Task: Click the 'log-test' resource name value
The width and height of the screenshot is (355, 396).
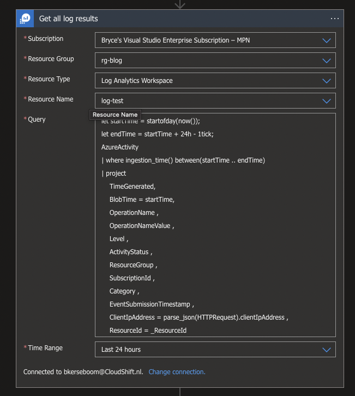Action: tap(112, 101)
